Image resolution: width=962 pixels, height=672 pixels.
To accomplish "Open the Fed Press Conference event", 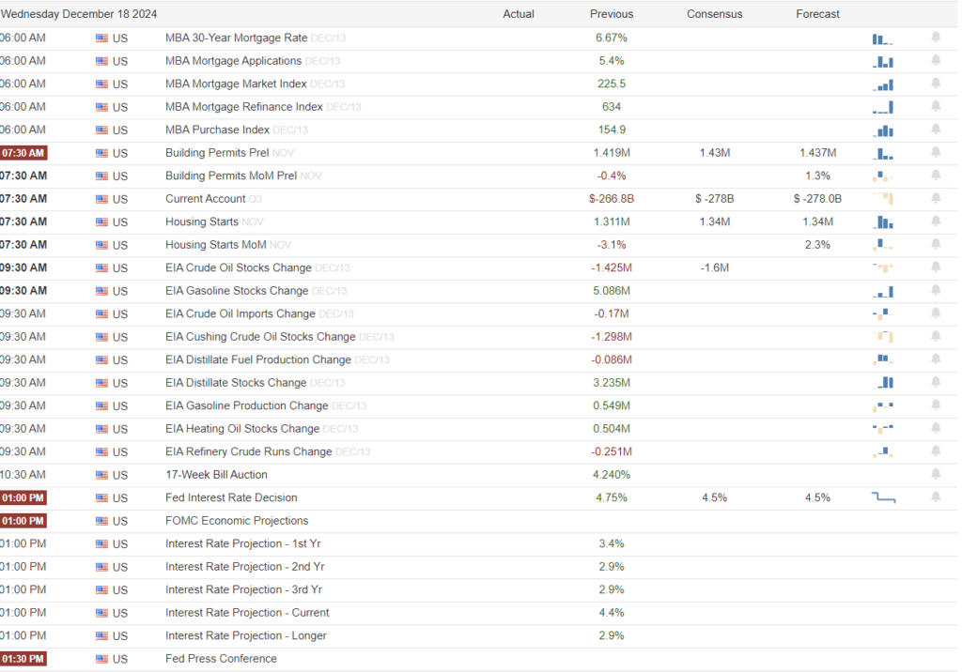I will click(221, 659).
